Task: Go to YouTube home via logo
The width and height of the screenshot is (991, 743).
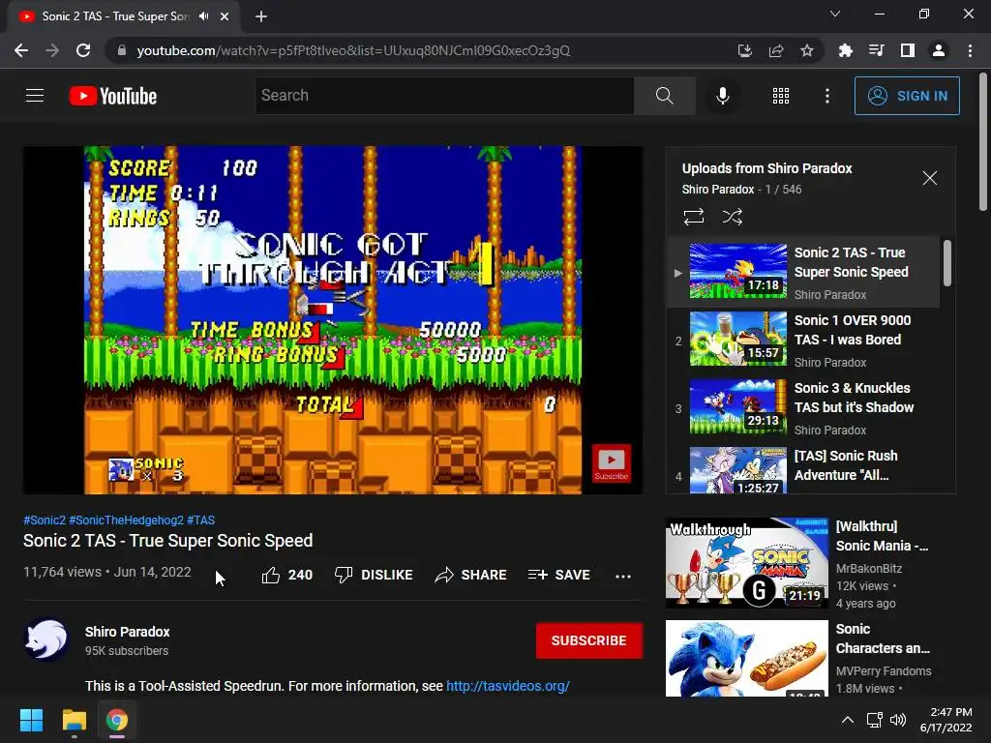Action: [x=113, y=96]
